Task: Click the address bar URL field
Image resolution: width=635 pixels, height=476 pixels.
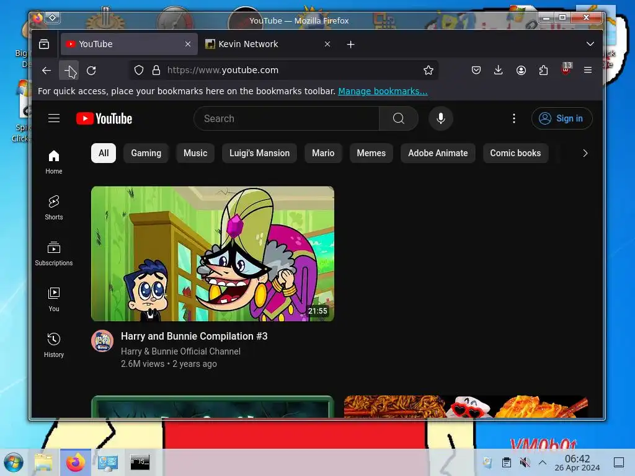Action: click(x=283, y=70)
